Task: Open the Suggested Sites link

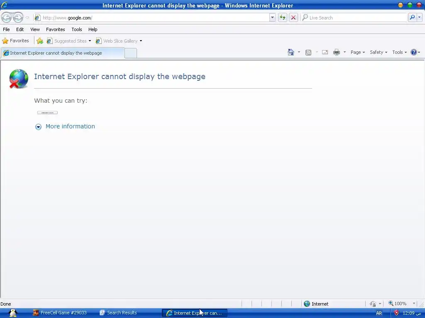Action: pos(70,41)
